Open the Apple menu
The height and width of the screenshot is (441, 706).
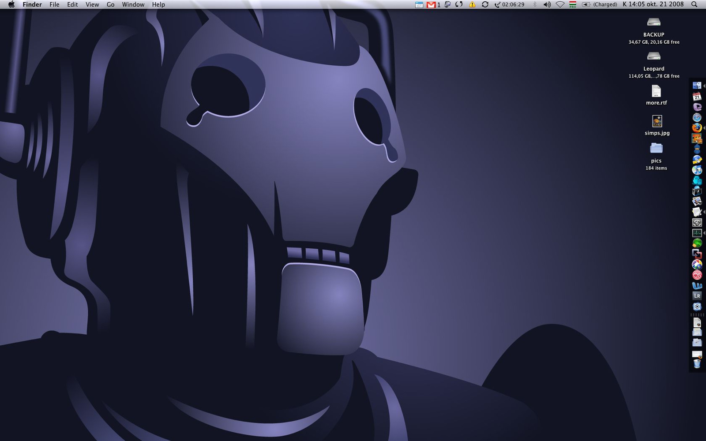click(x=11, y=4)
